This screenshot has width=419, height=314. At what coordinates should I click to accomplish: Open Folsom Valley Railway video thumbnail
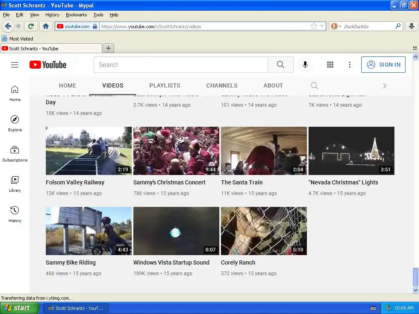89,151
